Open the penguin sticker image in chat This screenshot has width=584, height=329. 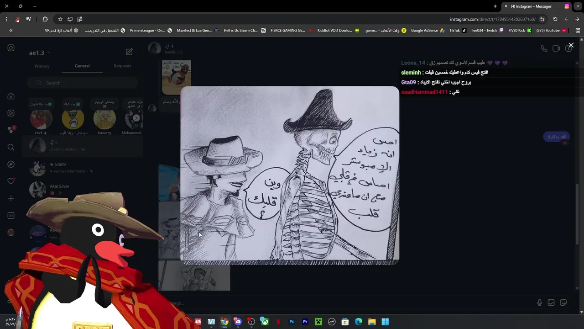(x=176, y=77)
